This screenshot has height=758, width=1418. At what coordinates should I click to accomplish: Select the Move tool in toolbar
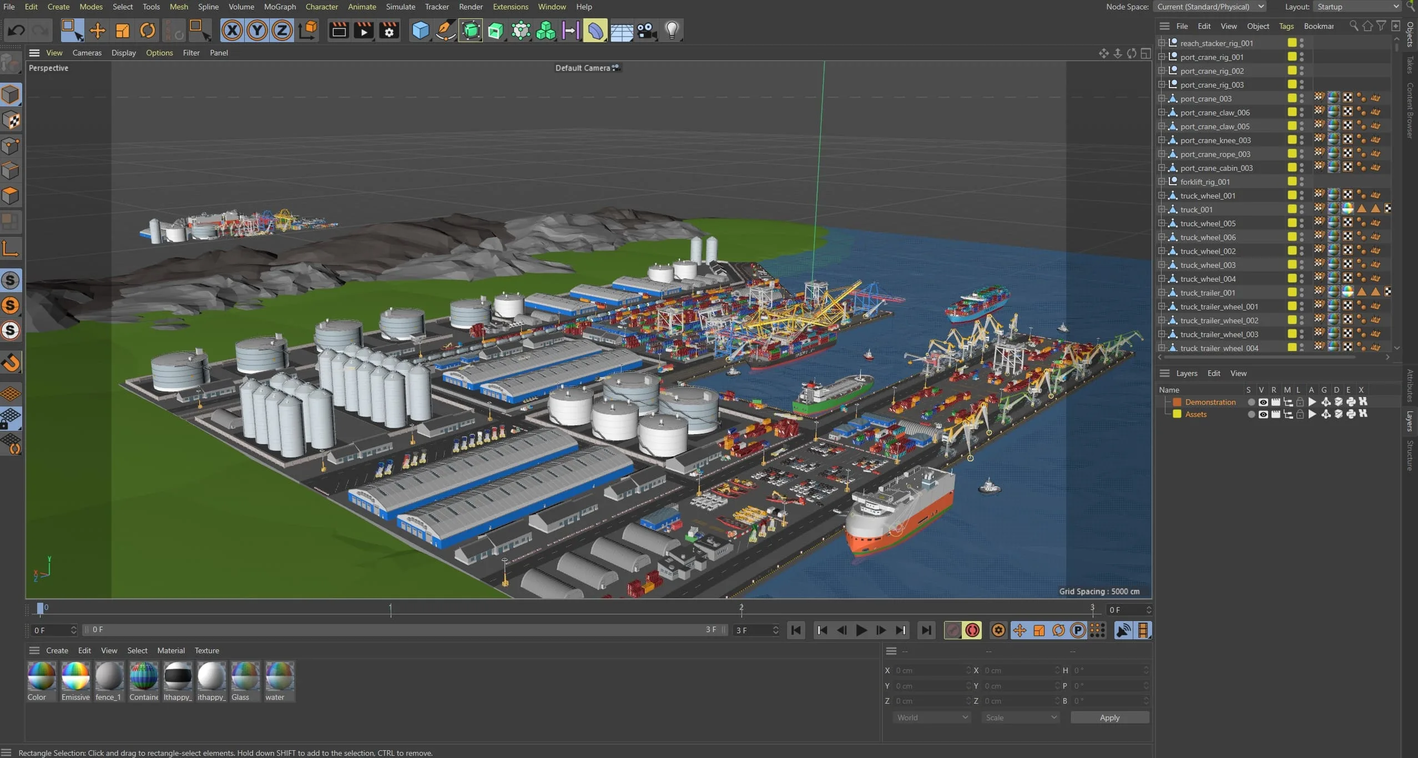point(98,30)
